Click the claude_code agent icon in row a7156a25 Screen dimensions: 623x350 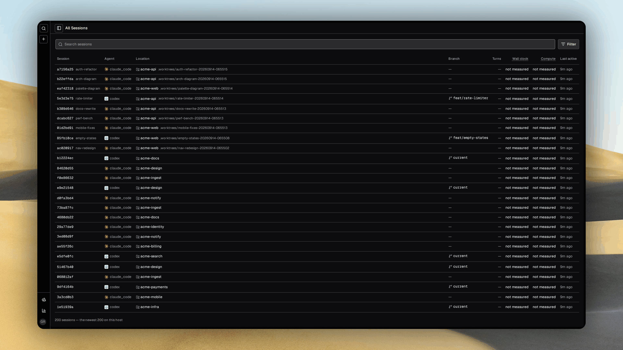point(106,69)
